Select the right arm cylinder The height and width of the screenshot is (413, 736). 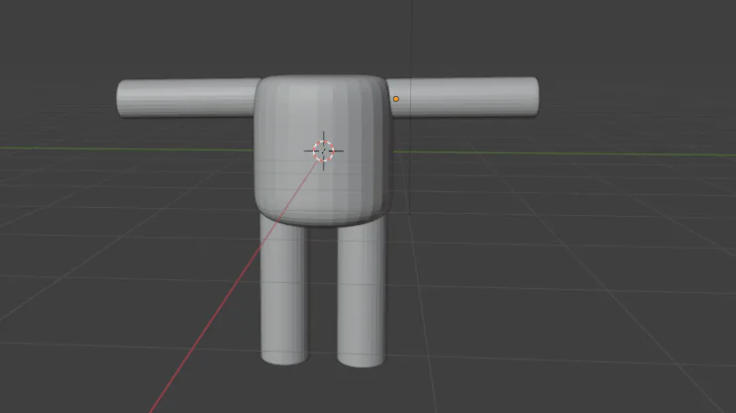pos(463,97)
